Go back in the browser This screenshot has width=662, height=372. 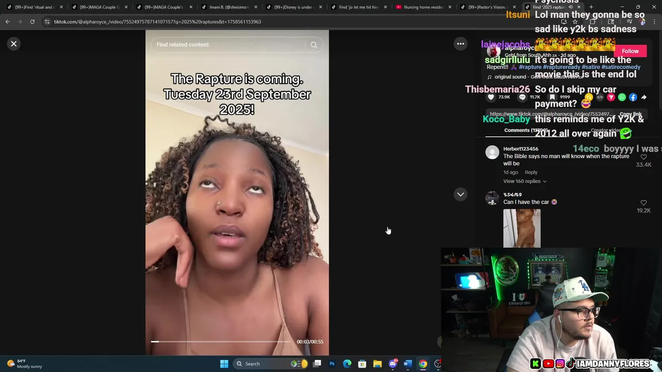pyautogui.click(x=8, y=22)
